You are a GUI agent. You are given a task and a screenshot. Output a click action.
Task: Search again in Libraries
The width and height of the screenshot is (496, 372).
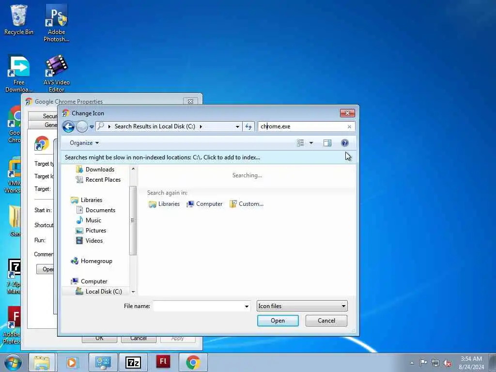tap(164, 204)
